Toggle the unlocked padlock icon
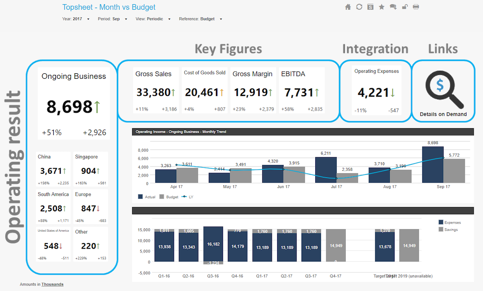 click(x=405, y=7)
